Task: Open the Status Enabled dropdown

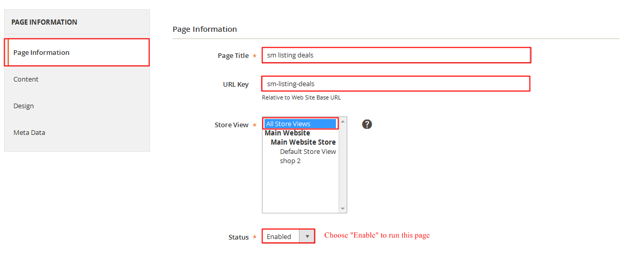Action: (x=288, y=236)
